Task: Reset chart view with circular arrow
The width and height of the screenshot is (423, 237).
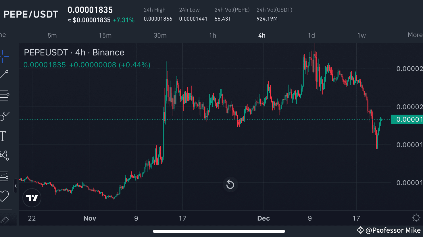Action: click(x=230, y=184)
